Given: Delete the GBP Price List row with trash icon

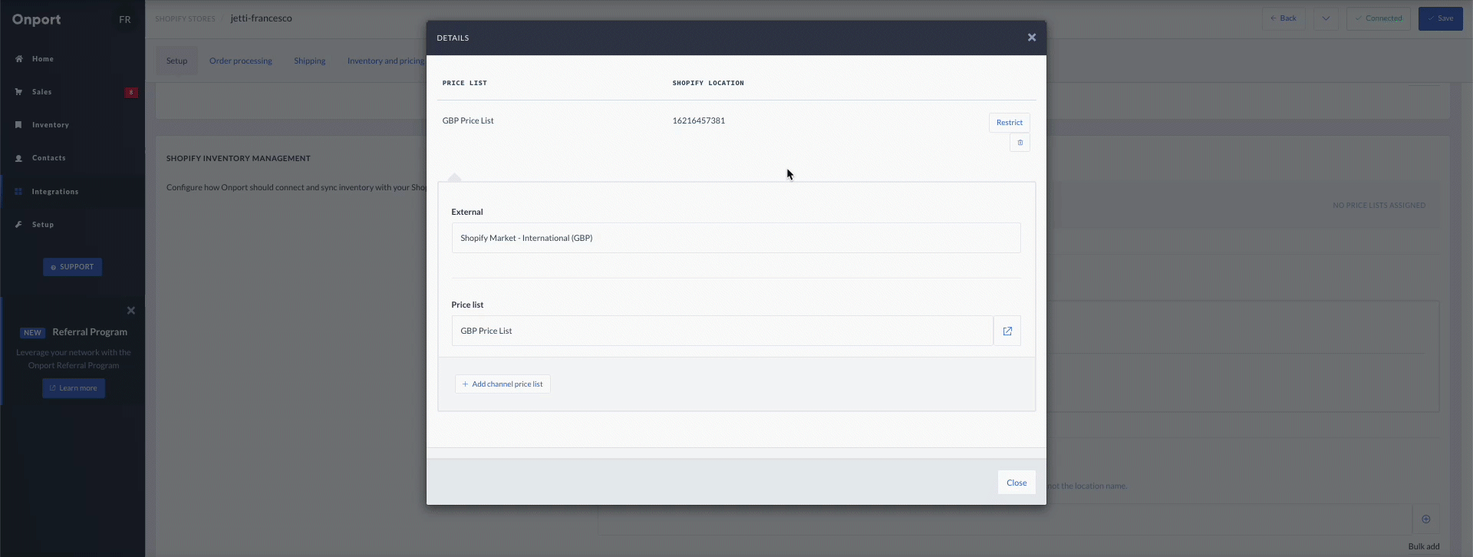Looking at the screenshot, I should pyautogui.click(x=1020, y=143).
